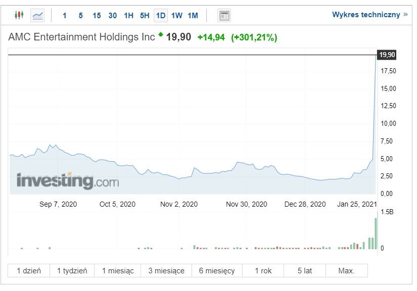Image resolution: width=417 pixels, height=291 pixels.
Task: Select the 1 rok range
Action: [263, 270]
